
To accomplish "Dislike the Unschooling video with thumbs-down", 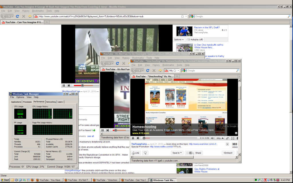I will point(145,153).
